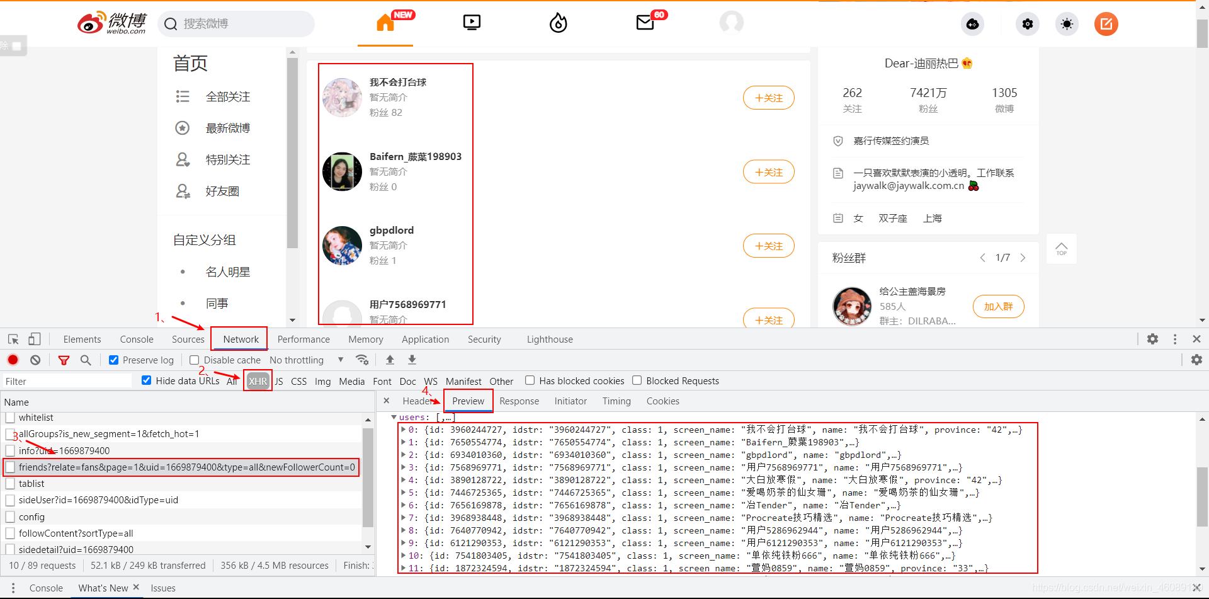This screenshot has width=1209, height=599.
Task: Open network panel settings gear
Action: click(x=1196, y=360)
